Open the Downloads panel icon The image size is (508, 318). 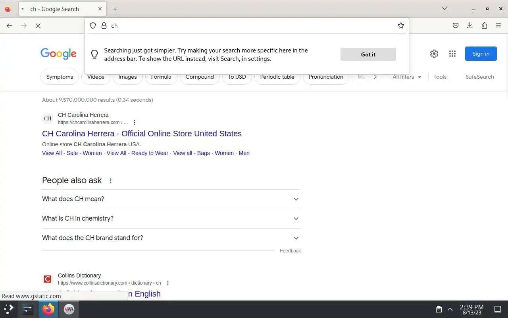pyautogui.click(x=470, y=25)
